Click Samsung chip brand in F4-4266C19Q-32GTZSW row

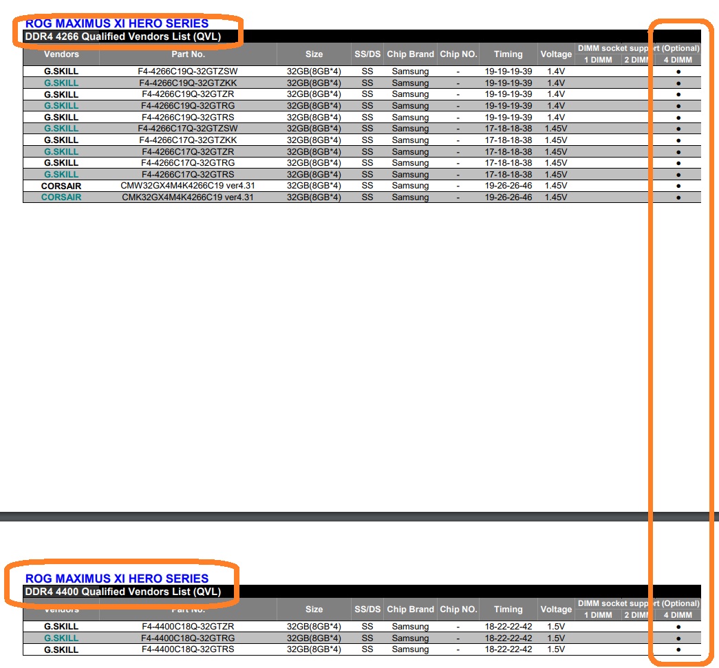[x=410, y=72]
